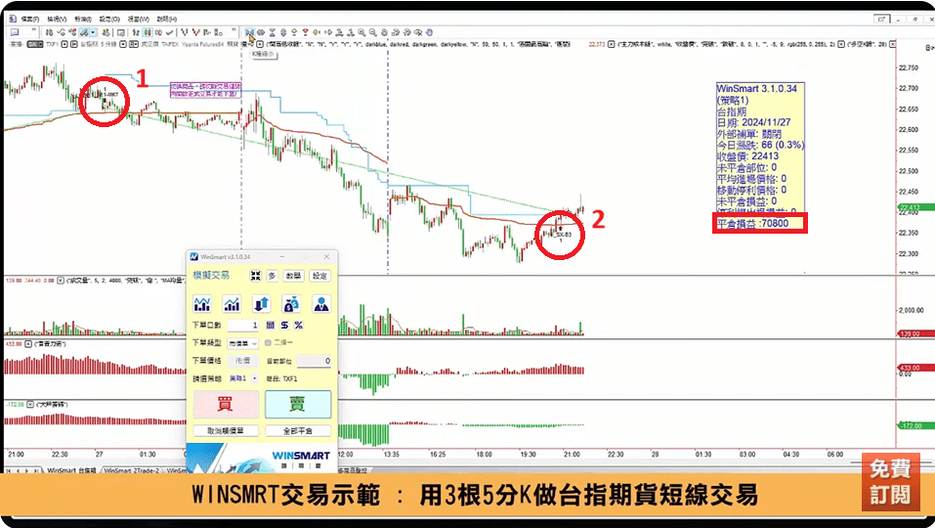Screen dimensions: 935x528
Task: Click the red 買 buy button
Action: (226, 404)
